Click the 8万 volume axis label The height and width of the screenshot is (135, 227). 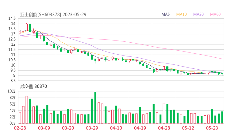click(13, 98)
